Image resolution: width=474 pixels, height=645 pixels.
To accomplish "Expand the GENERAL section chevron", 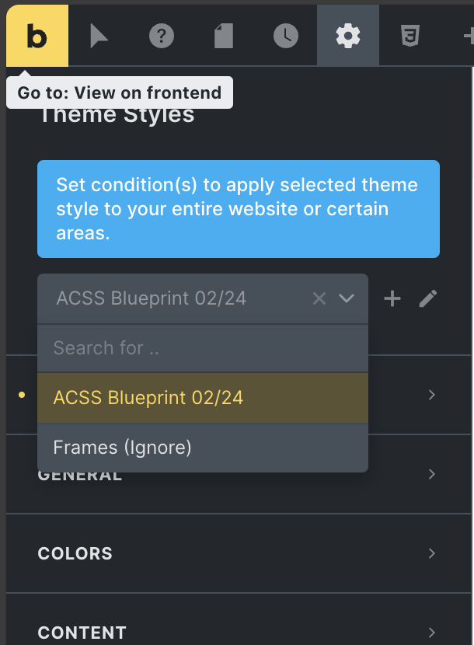I will point(431,474).
